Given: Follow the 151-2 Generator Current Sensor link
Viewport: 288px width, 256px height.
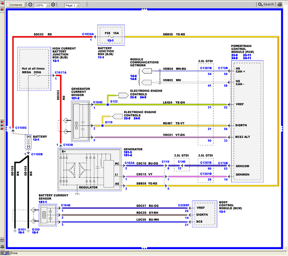Looking at the screenshot, I should coord(75,98).
